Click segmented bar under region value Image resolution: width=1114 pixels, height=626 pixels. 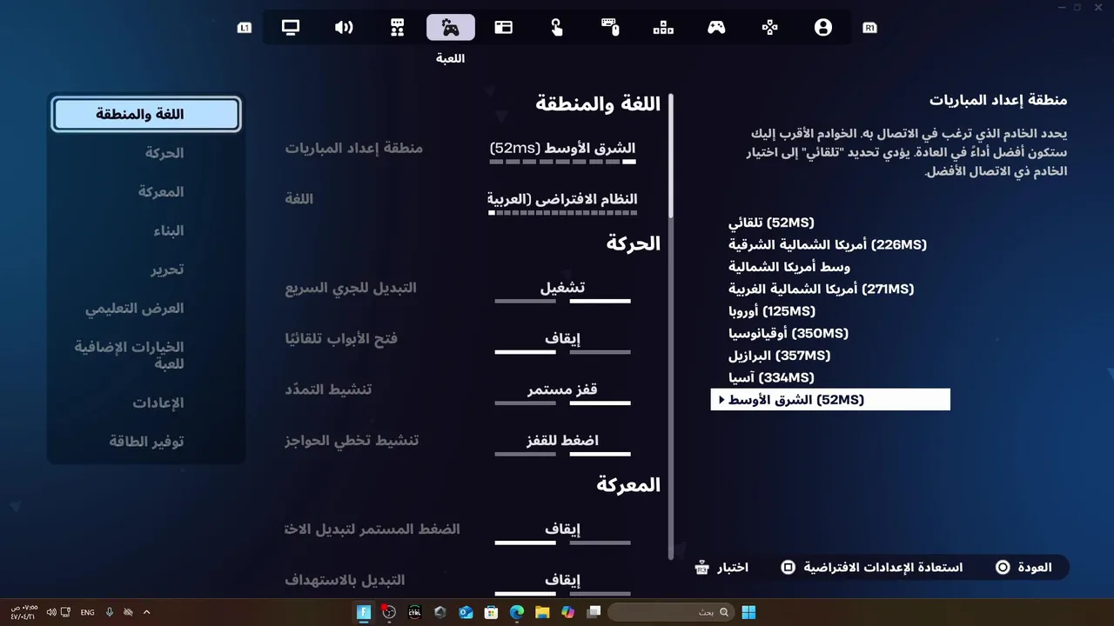tap(563, 162)
